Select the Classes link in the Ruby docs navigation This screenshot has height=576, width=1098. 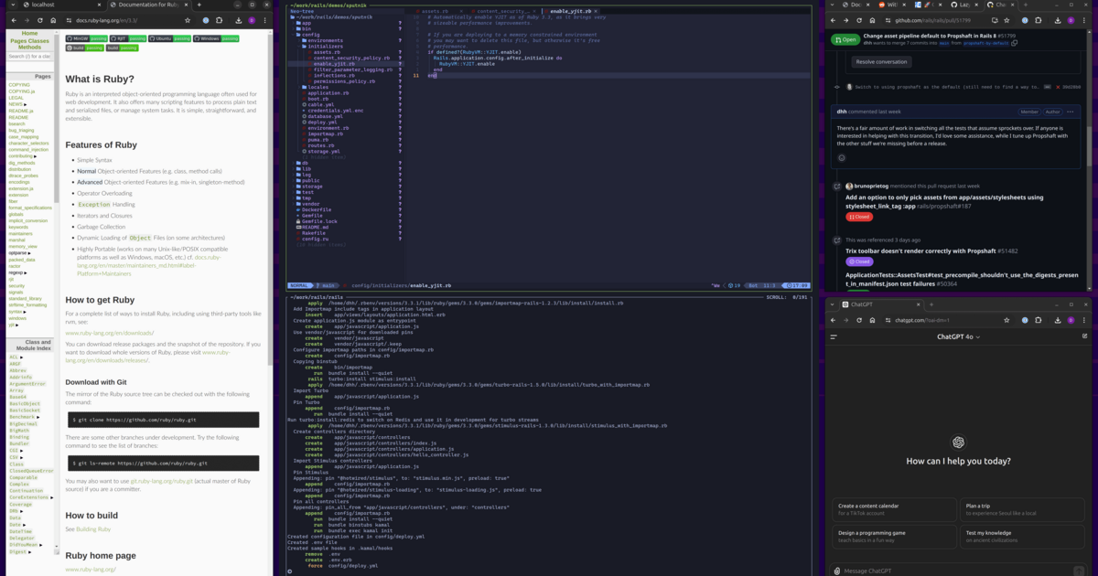(38, 40)
